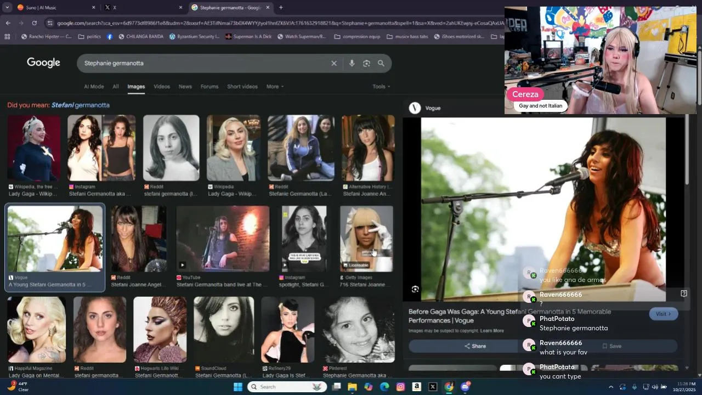Image resolution: width=702 pixels, height=395 pixels.
Task: Close the Suno AI Music tab
Action: 93,8
